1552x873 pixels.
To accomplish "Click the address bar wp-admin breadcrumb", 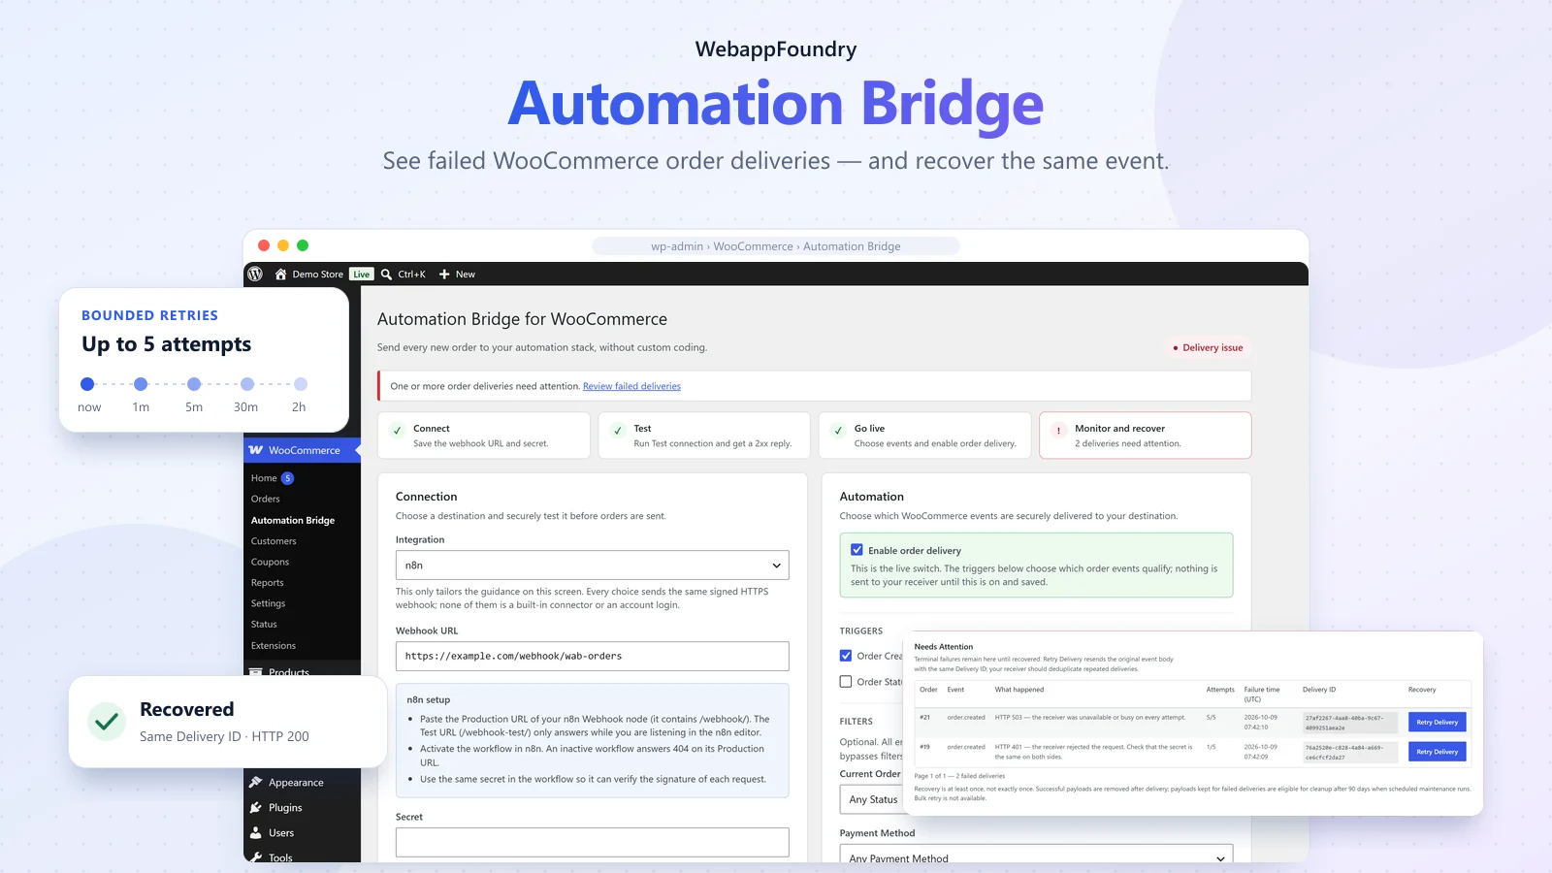I will click(776, 246).
